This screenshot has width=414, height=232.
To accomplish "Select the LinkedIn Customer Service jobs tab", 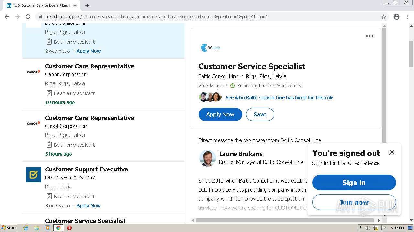I will (x=41, y=5).
